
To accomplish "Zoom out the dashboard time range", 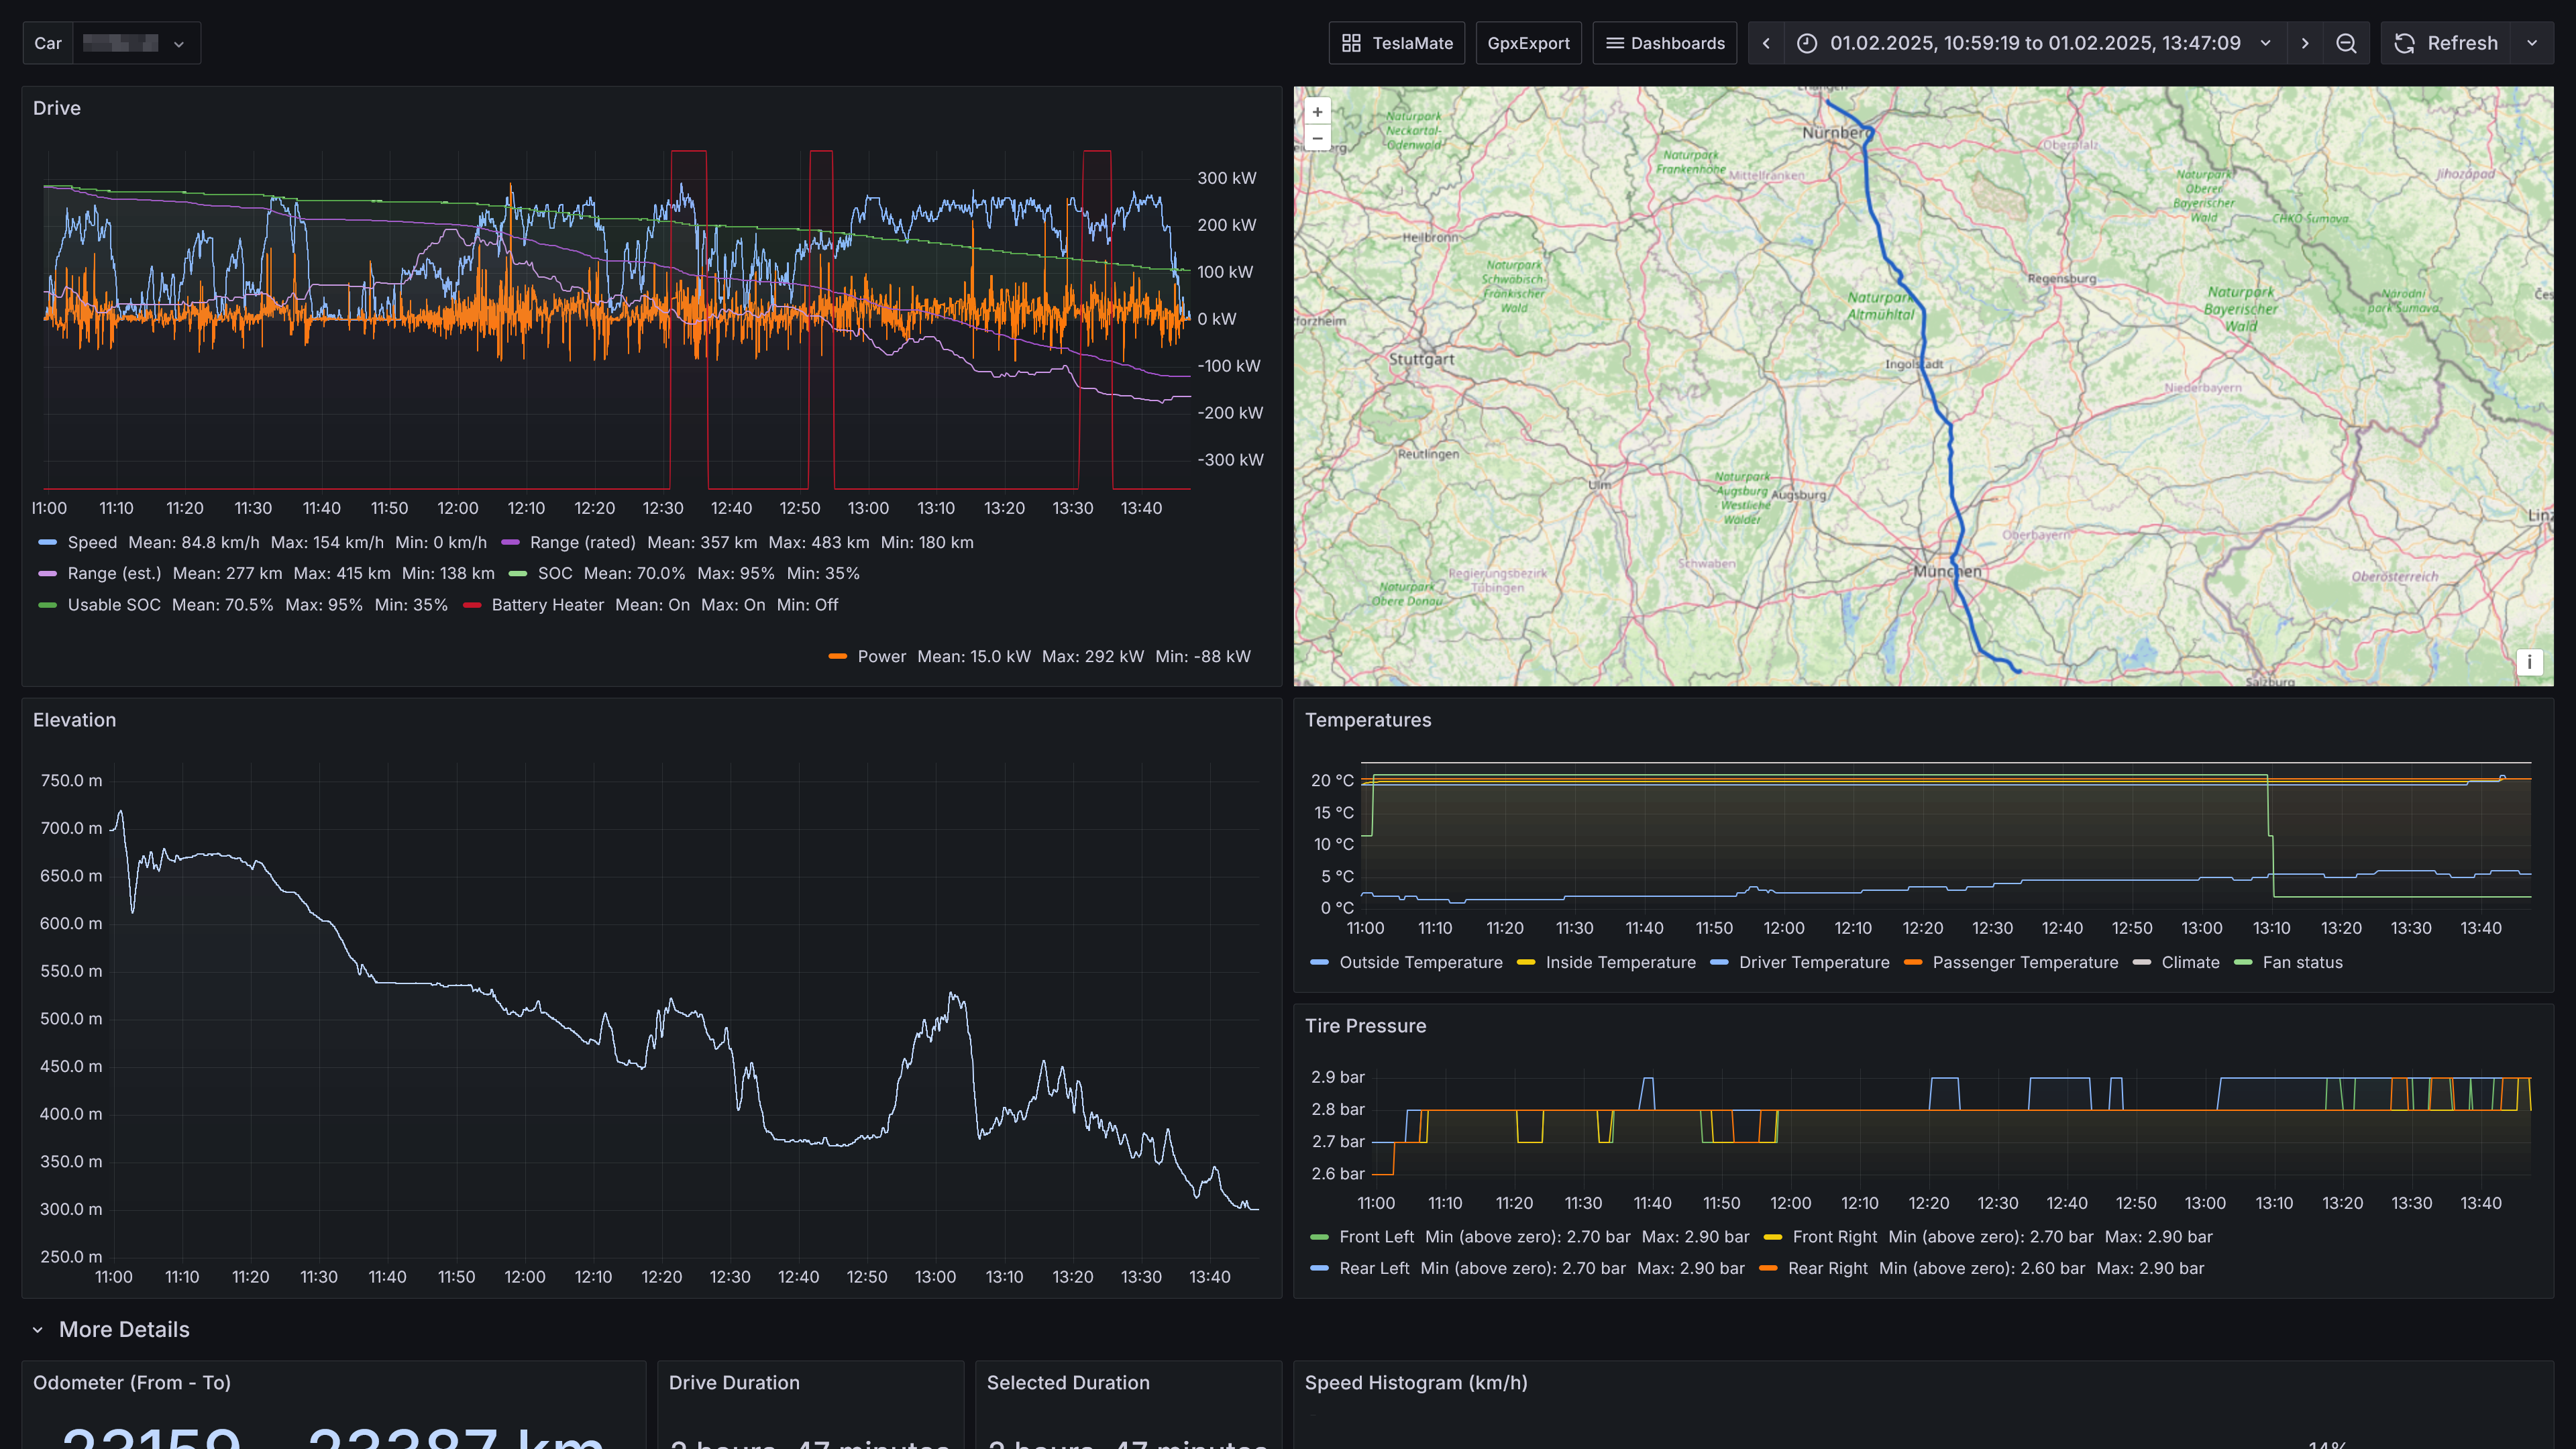I will coord(2346,43).
